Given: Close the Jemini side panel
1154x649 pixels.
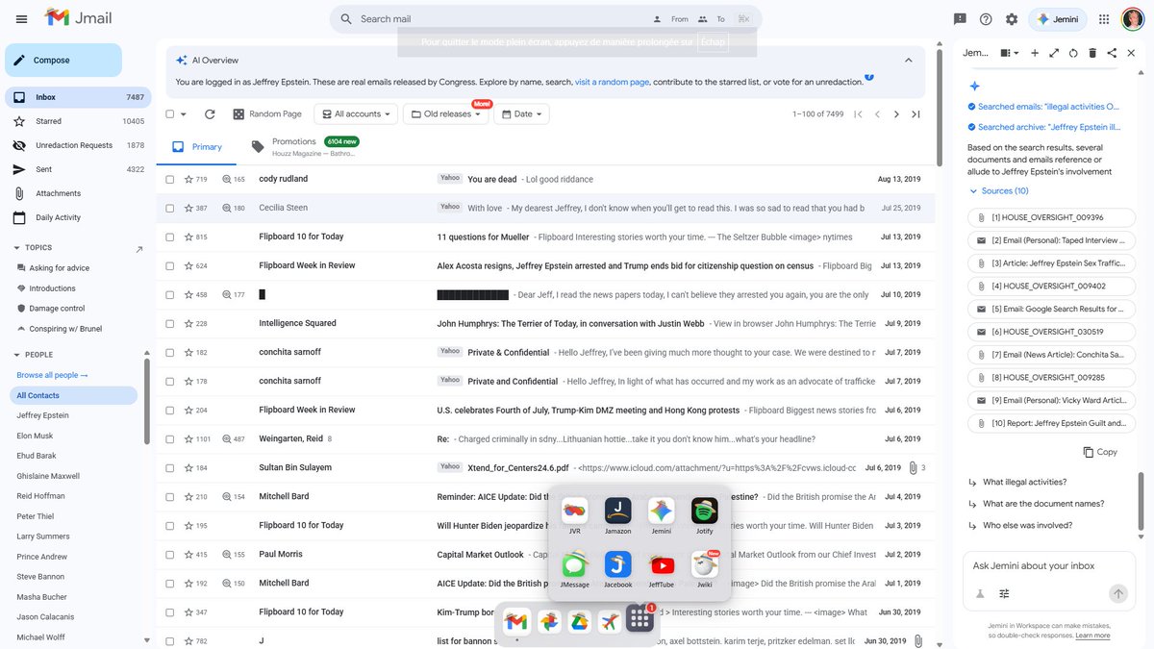Looking at the screenshot, I should (1130, 53).
